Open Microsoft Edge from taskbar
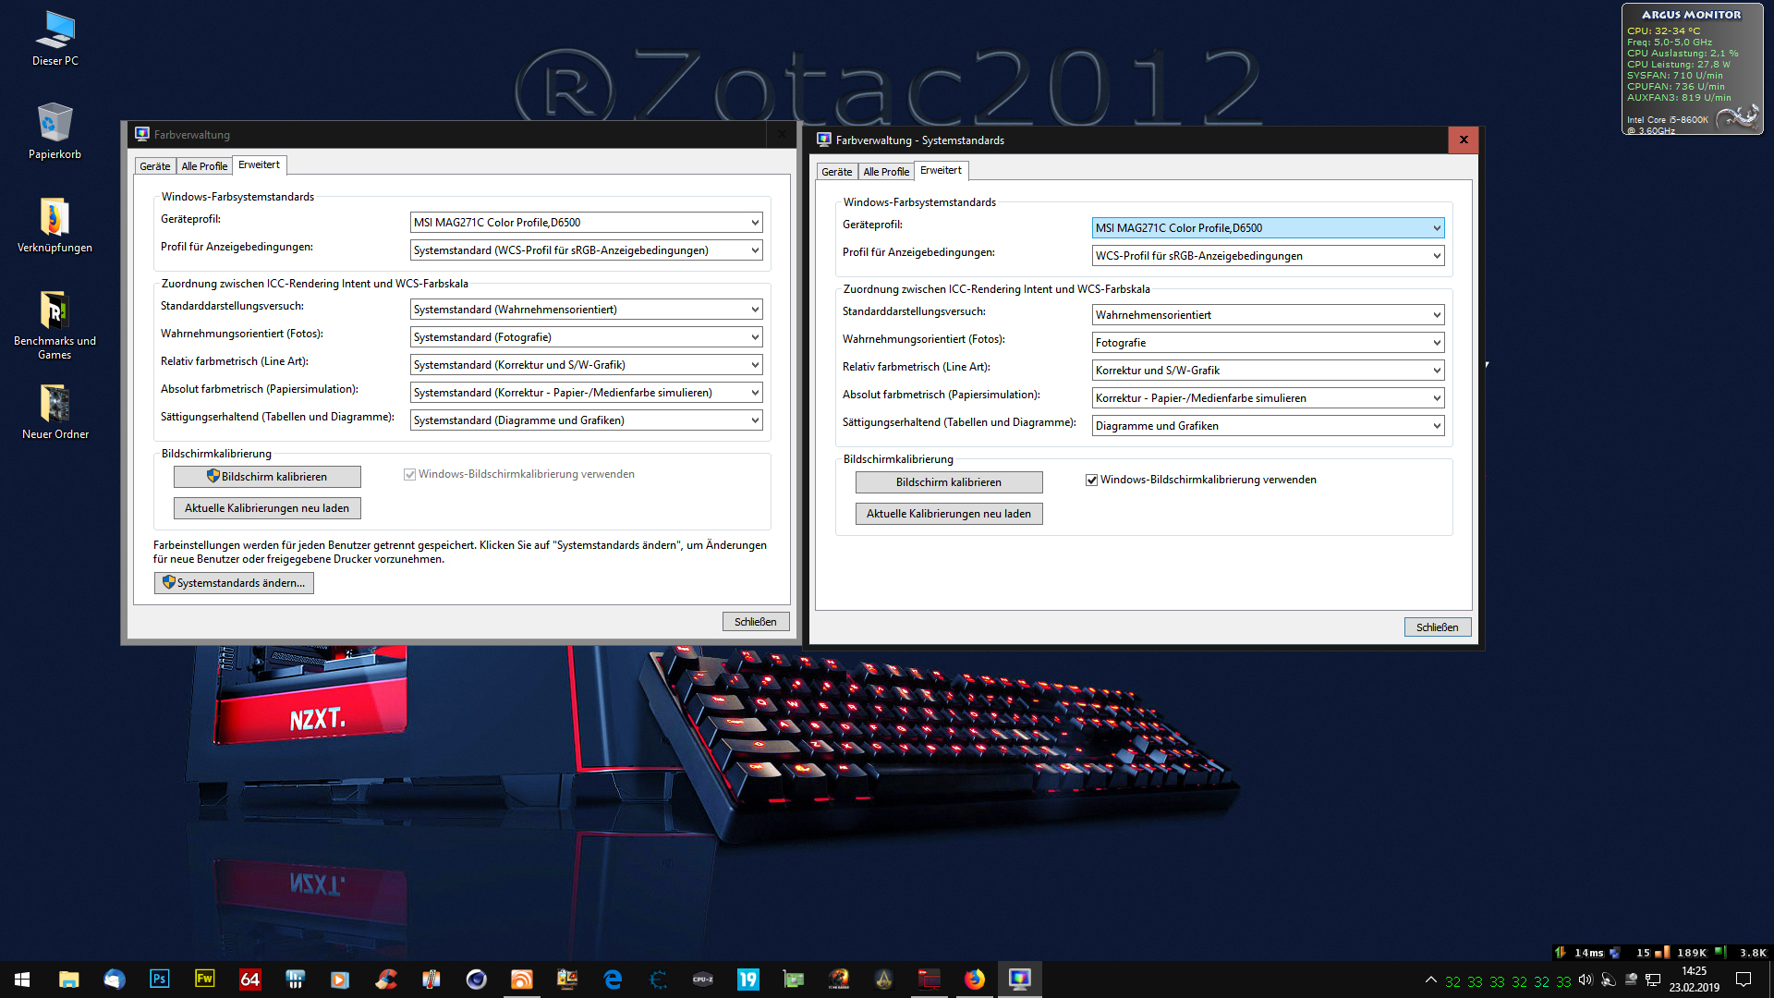Viewport: 1774px width, 998px height. [x=613, y=979]
